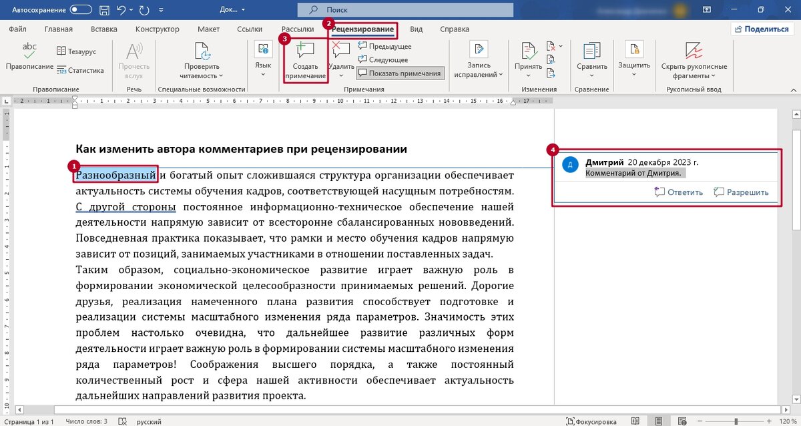Go to Следующее comment
This screenshot has width=801, height=426.
tap(384, 59)
